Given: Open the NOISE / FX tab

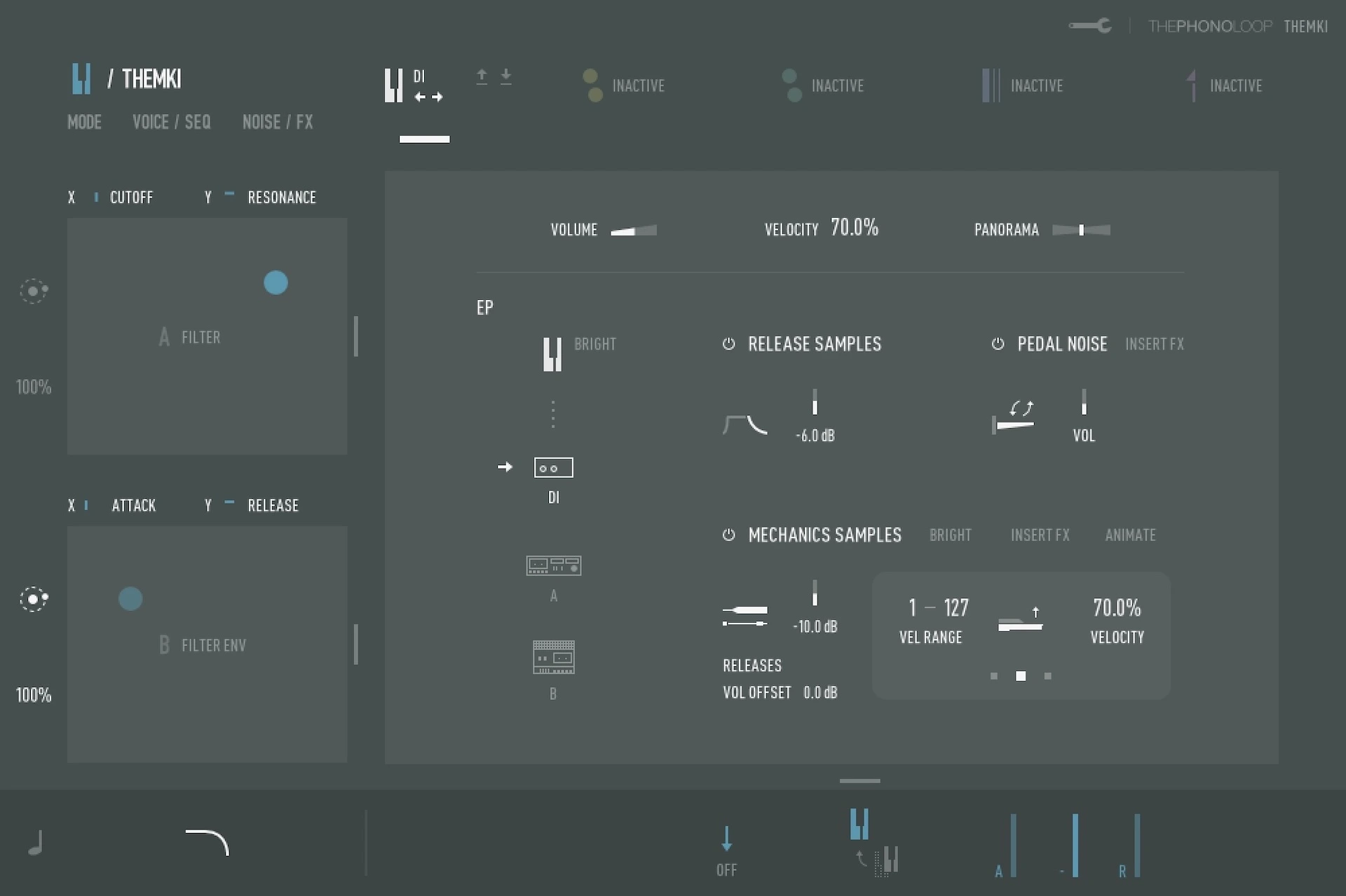Looking at the screenshot, I should [x=278, y=122].
